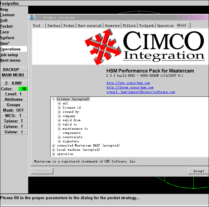Click the WCS: T button
Viewport: 209px width, 207px height.
pos(14,116)
